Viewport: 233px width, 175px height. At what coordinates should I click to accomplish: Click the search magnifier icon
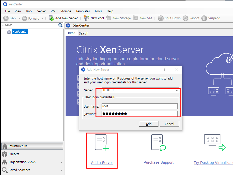[x=60, y=25]
